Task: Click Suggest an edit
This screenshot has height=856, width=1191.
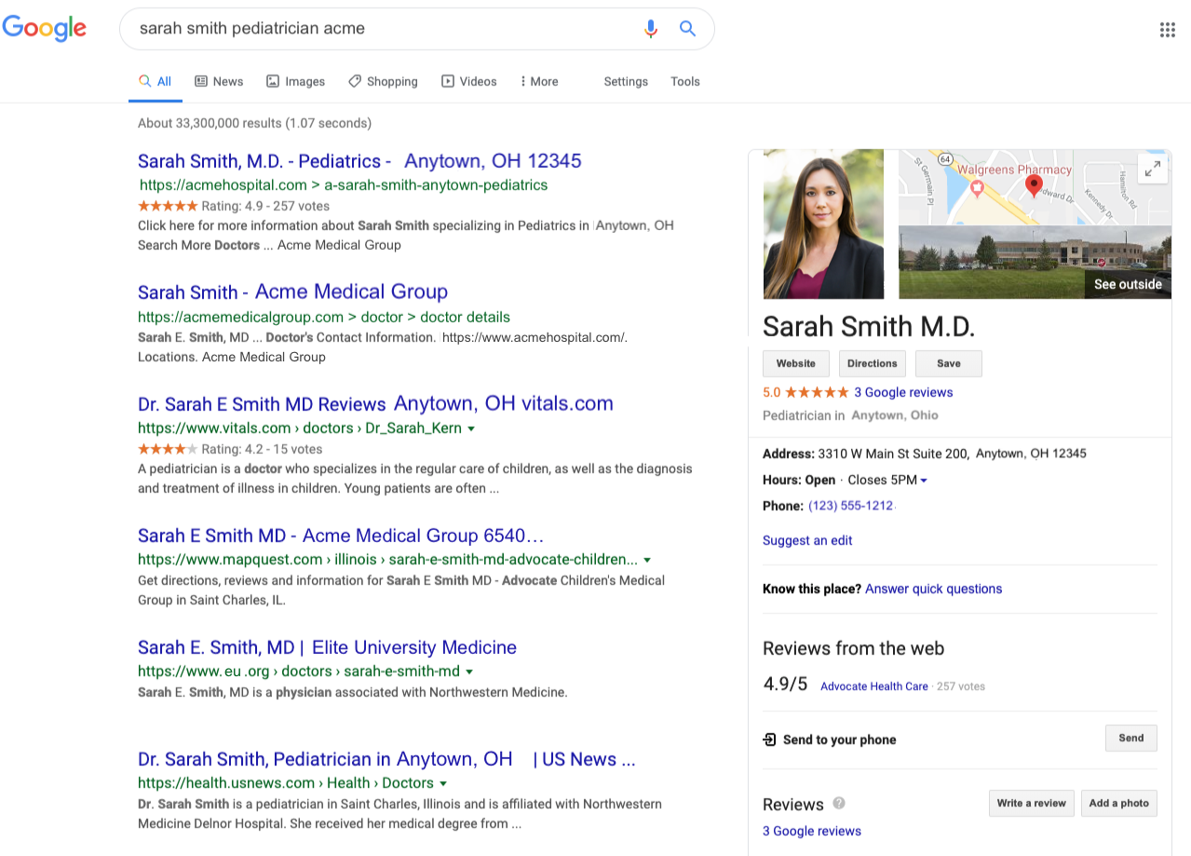Action: tap(807, 540)
